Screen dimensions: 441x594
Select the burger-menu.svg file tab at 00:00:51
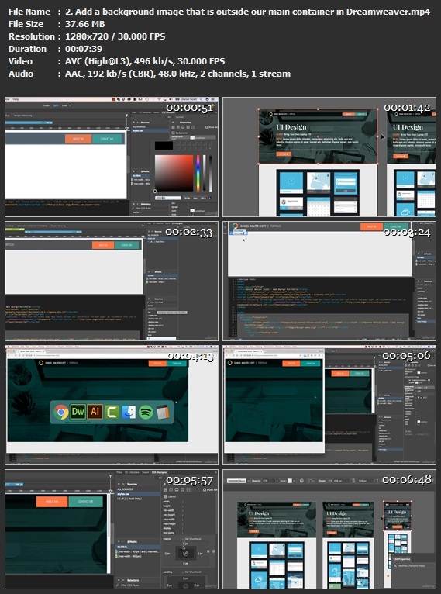coord(22,116)
